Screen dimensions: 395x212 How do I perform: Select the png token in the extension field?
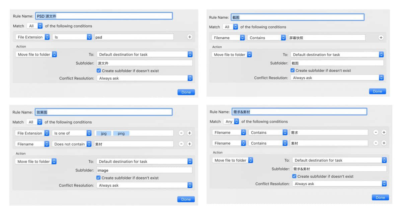(121, 133)
